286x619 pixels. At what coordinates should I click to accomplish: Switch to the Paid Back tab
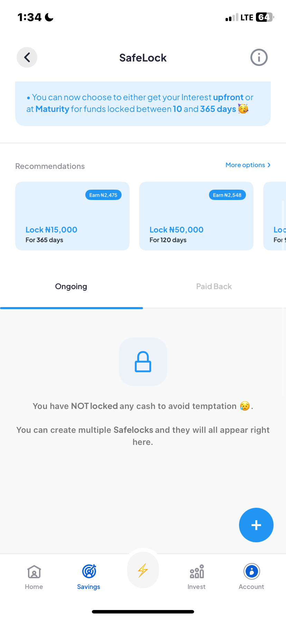214,286
